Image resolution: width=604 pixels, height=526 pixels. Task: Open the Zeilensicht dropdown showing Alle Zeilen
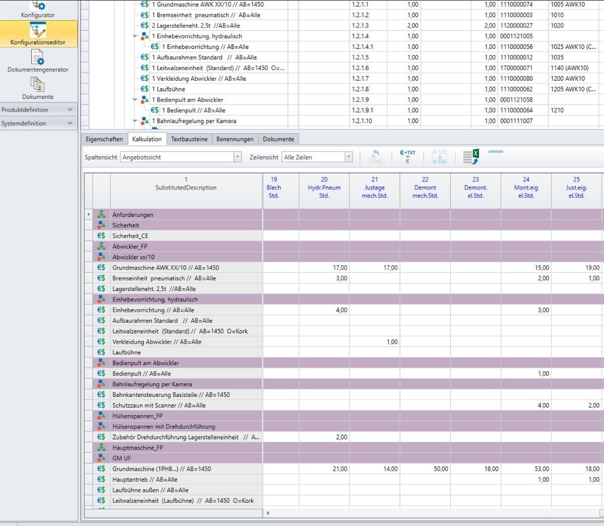tap(348, 157)
